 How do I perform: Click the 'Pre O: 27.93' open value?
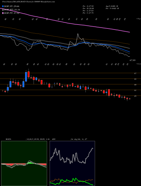[x=88, y=6]
